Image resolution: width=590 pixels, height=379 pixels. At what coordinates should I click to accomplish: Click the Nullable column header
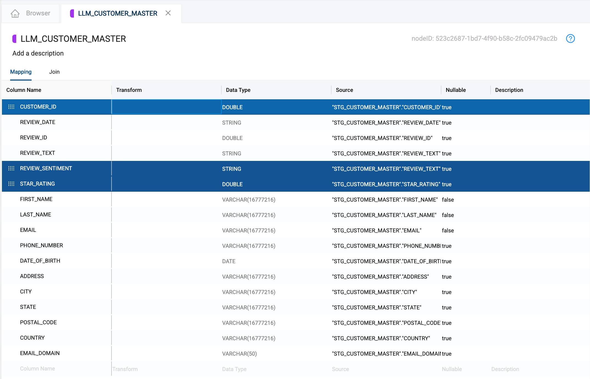455,90
